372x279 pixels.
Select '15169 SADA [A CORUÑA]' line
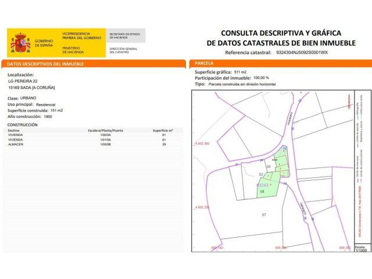pos(31,88)
